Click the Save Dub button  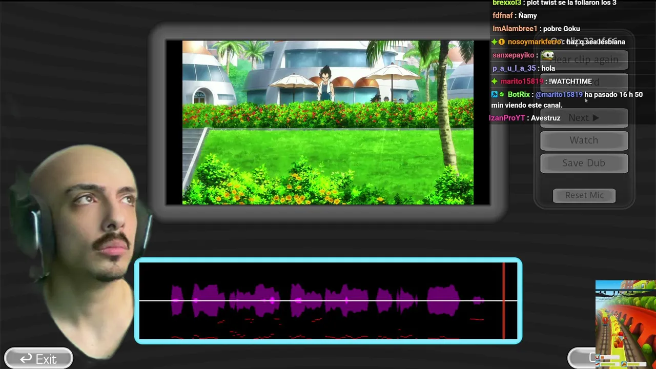584,163
